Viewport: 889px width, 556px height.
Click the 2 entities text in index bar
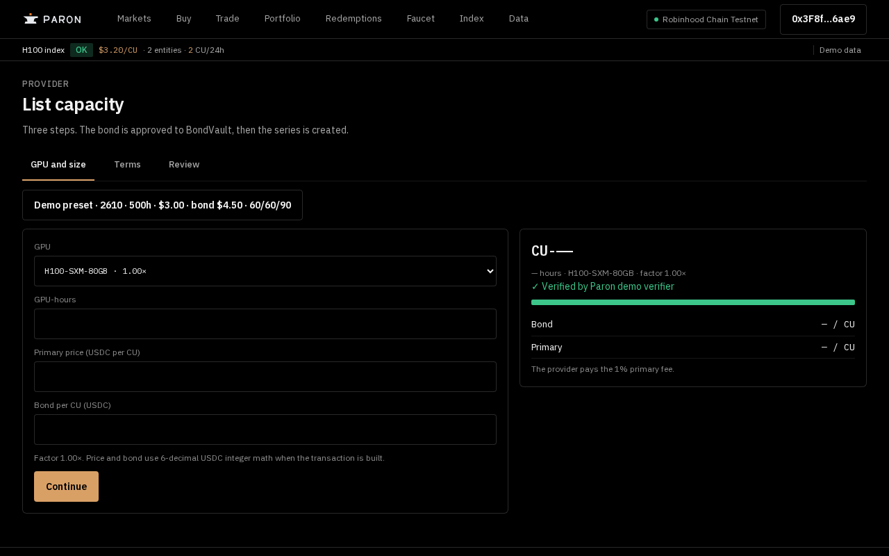164,50
